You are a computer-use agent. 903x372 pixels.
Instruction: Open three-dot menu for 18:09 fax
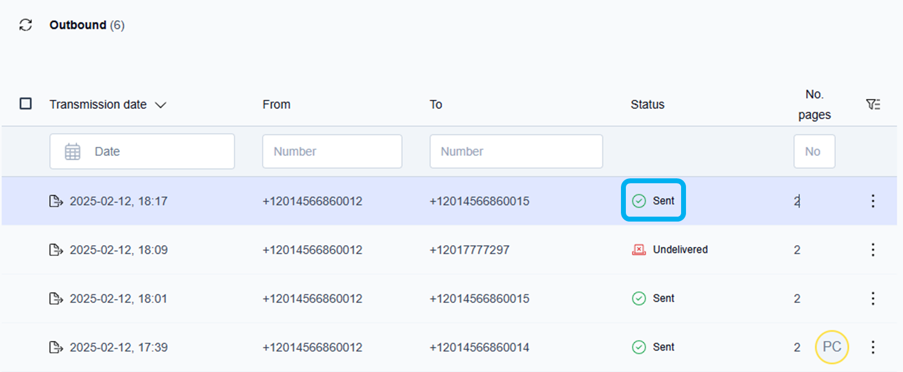[x=872, y=250]
